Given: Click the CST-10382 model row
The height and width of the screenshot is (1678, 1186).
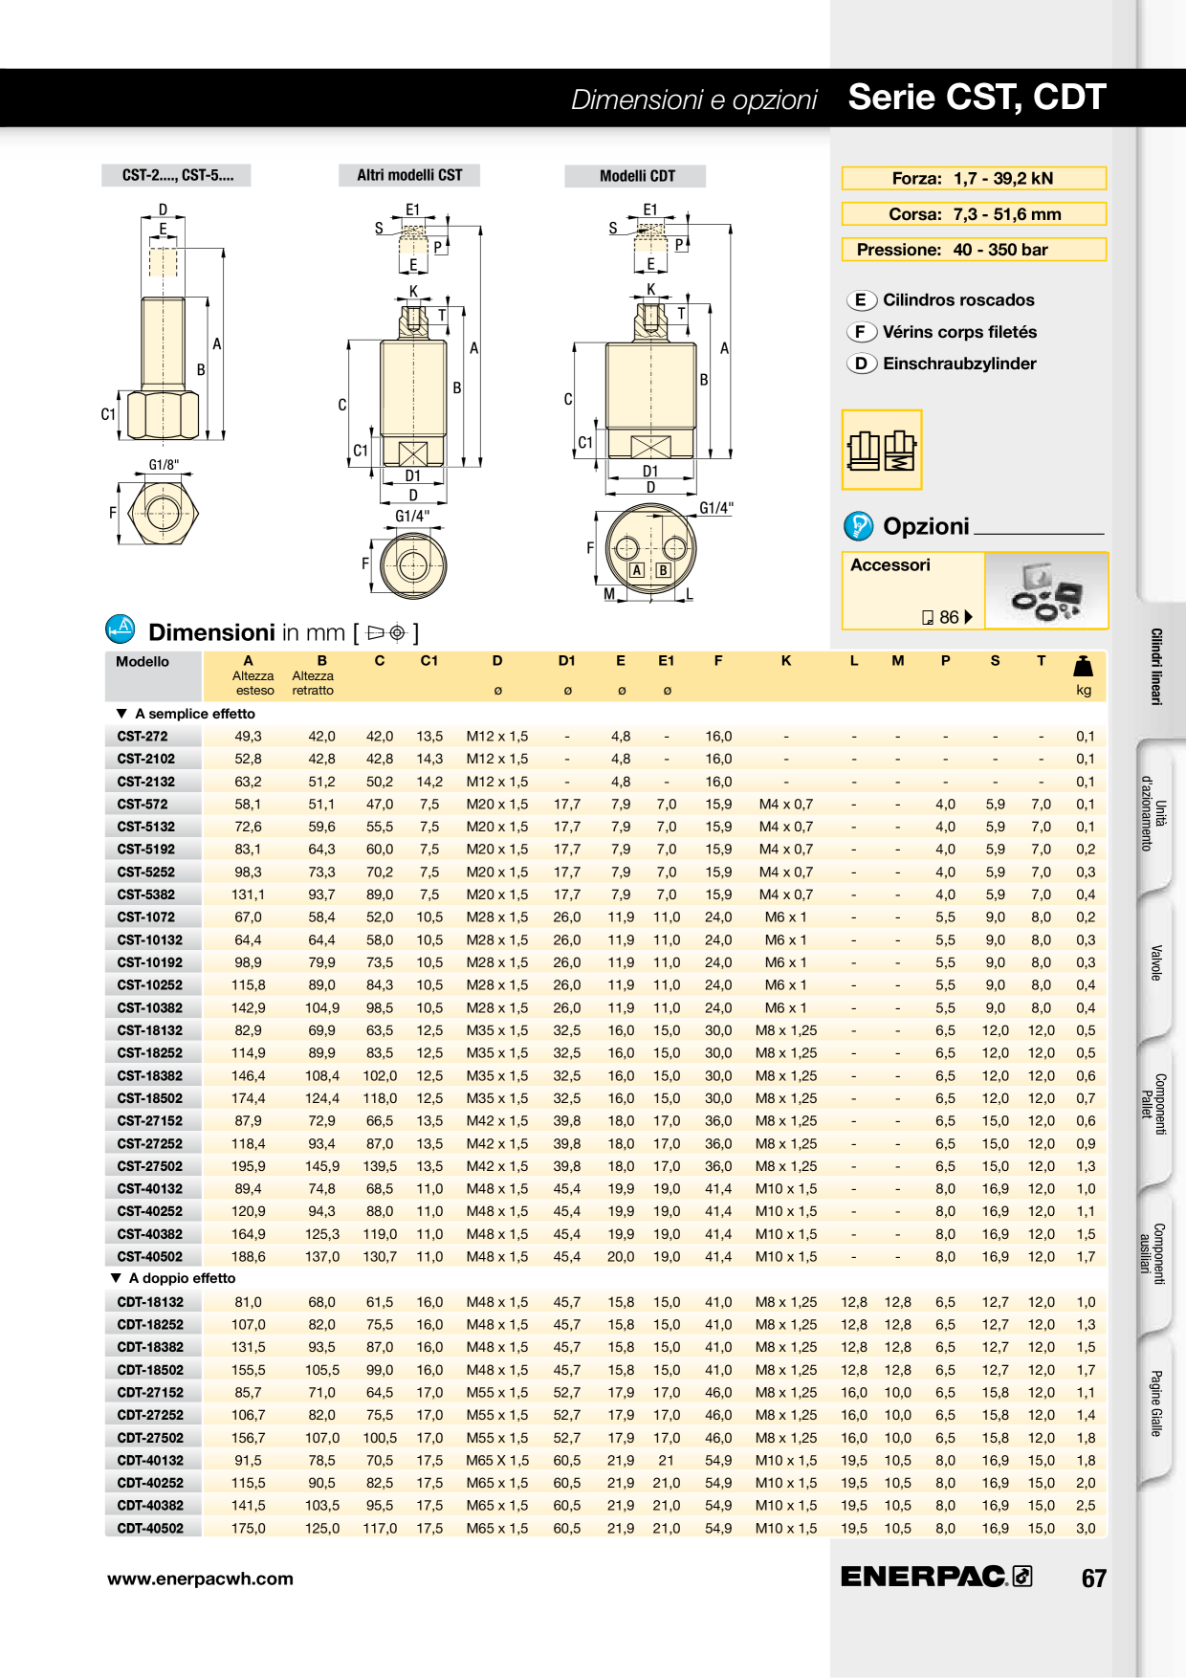Looking at the screenshot, I should pyautogui.click(x=605, y=1008).
